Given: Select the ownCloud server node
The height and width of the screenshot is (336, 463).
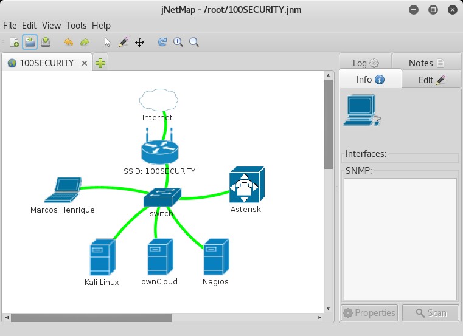Looking at the screenshot, I should pyautogui.click(x=161, y=256).
